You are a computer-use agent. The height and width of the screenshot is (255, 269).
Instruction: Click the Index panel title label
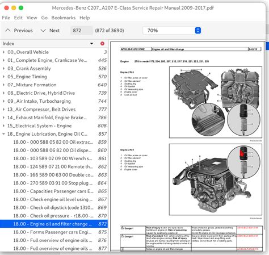pos(8,44)
